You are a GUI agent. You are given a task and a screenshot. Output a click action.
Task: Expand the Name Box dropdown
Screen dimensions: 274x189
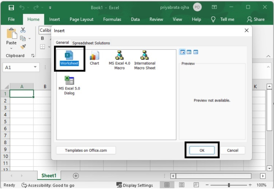[x=35, y=67]
